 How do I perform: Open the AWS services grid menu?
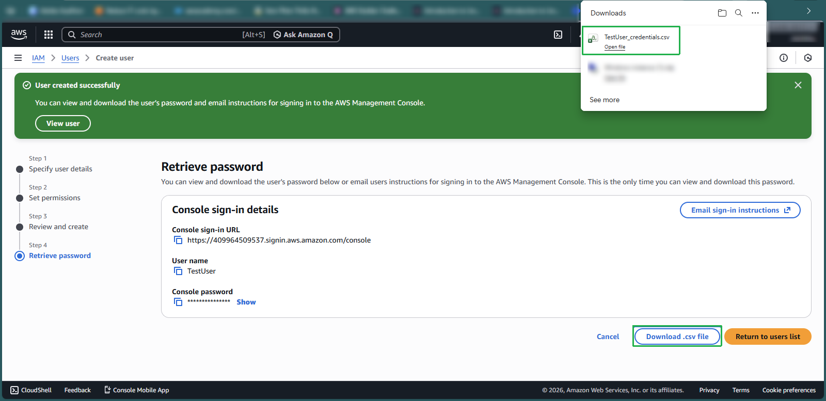tap(49, 35)
